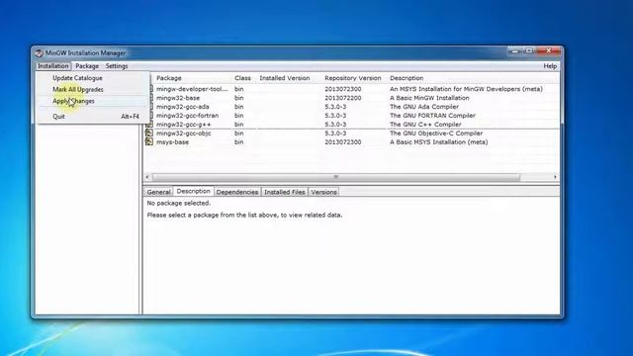The height and width of the screenshot is (356, 633).
Task: Minimize the MinGW Installation Manager window
Action: click(515, 50)
